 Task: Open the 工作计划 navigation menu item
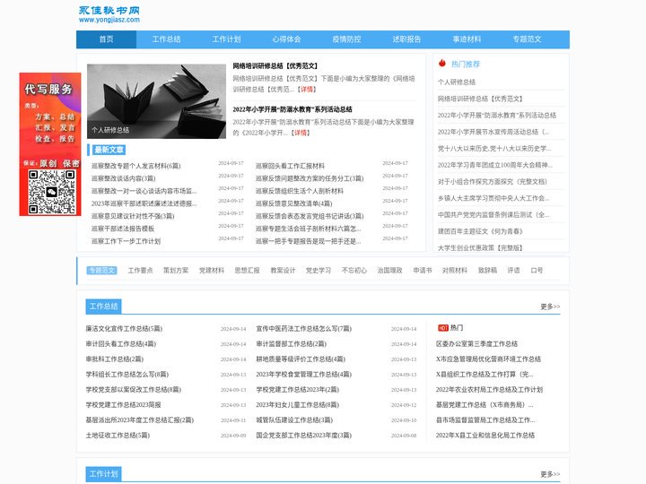tap(227, 39)
